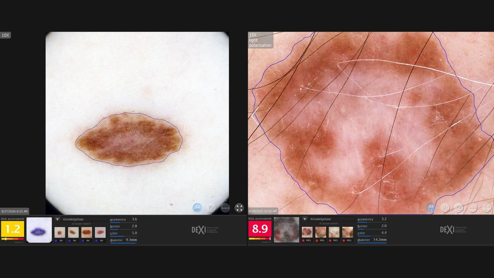This screenshot has height=278, width=494.
Task: Expand the left Knowledgebase dropdown arrow
Action: 57,219
